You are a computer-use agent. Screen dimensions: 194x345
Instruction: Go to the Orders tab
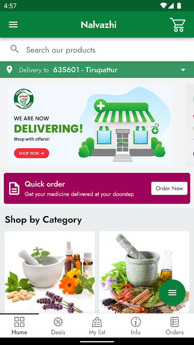click(x=175, y=326)
